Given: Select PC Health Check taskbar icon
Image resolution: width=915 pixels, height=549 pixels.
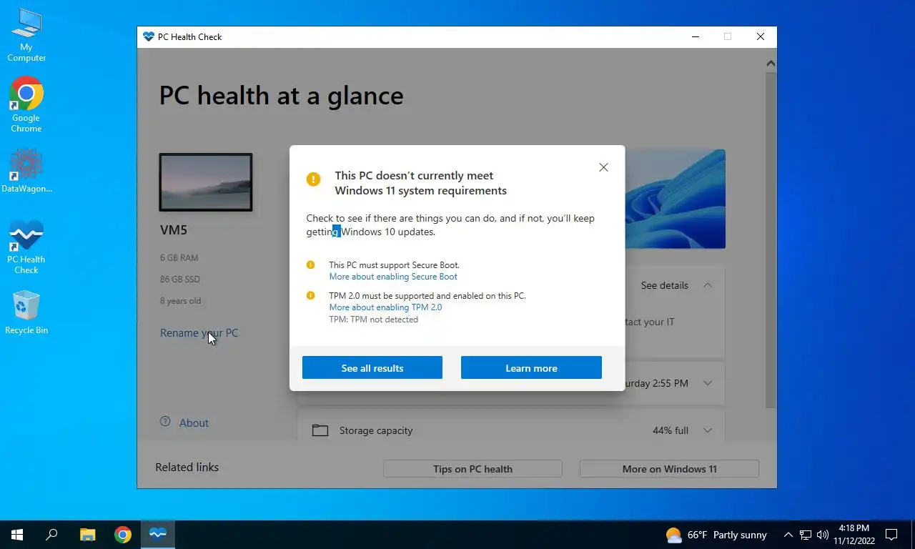Looking at the screenshot, I should point(158,534).
